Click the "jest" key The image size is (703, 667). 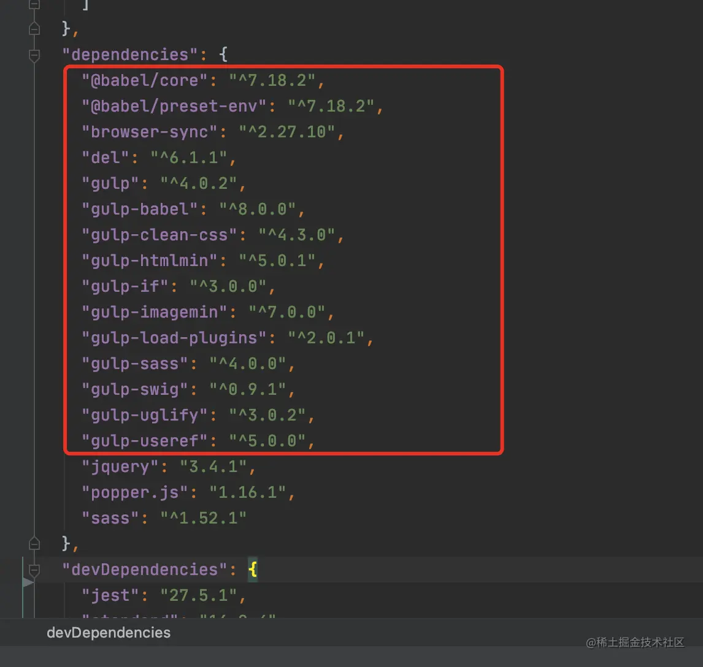[110, 595]
